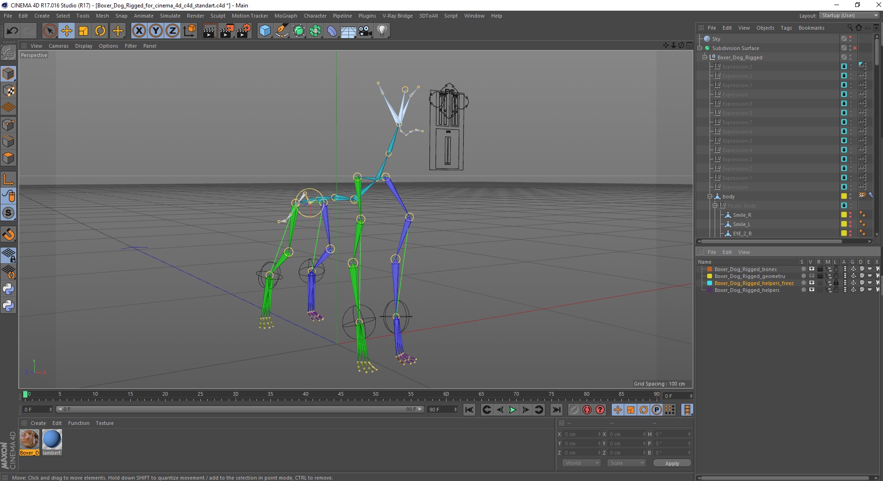Add a Floor environment object icon
The image size is (883, 481).
[x=349, y=31]
